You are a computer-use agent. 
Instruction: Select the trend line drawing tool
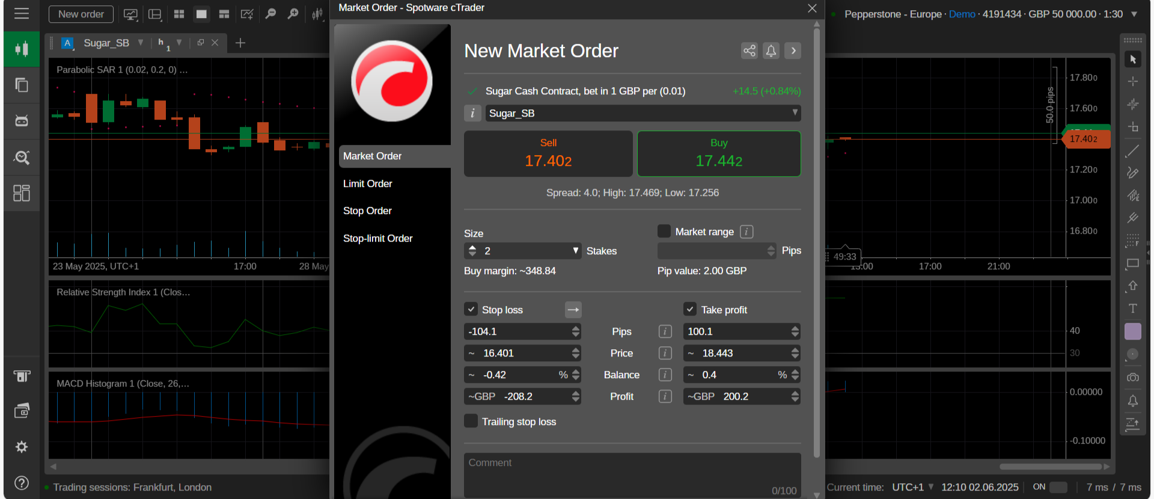click(x=1133, y=151)
